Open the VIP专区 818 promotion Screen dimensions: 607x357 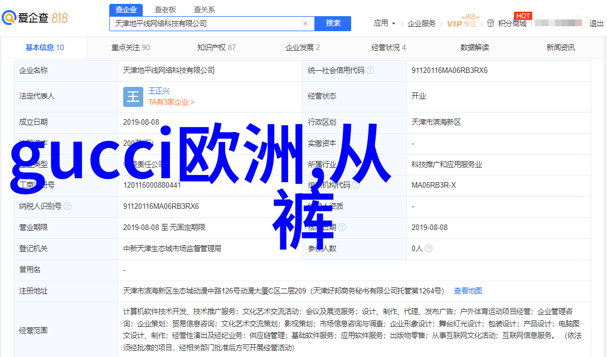pos(462,21)
